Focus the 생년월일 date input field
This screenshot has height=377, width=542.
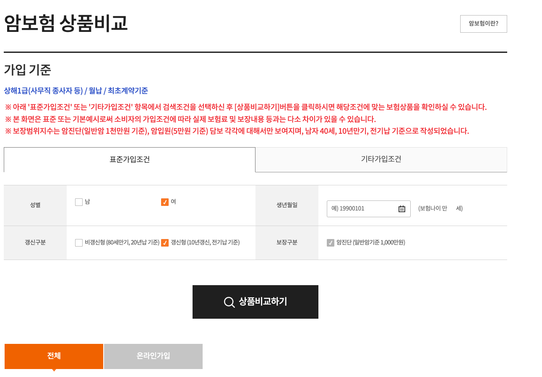(x=369, y=209)
